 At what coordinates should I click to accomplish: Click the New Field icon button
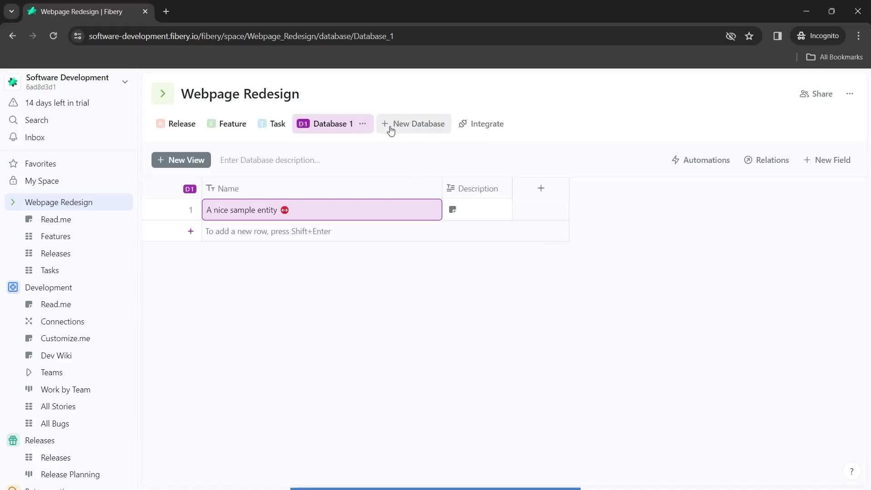point(807,160)
